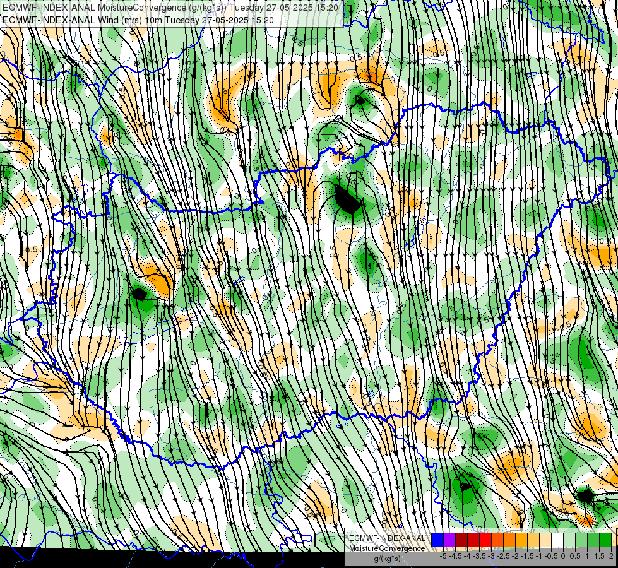
Task: Select the darkest green swatch at legend end
Action: (x=605, y=540)
